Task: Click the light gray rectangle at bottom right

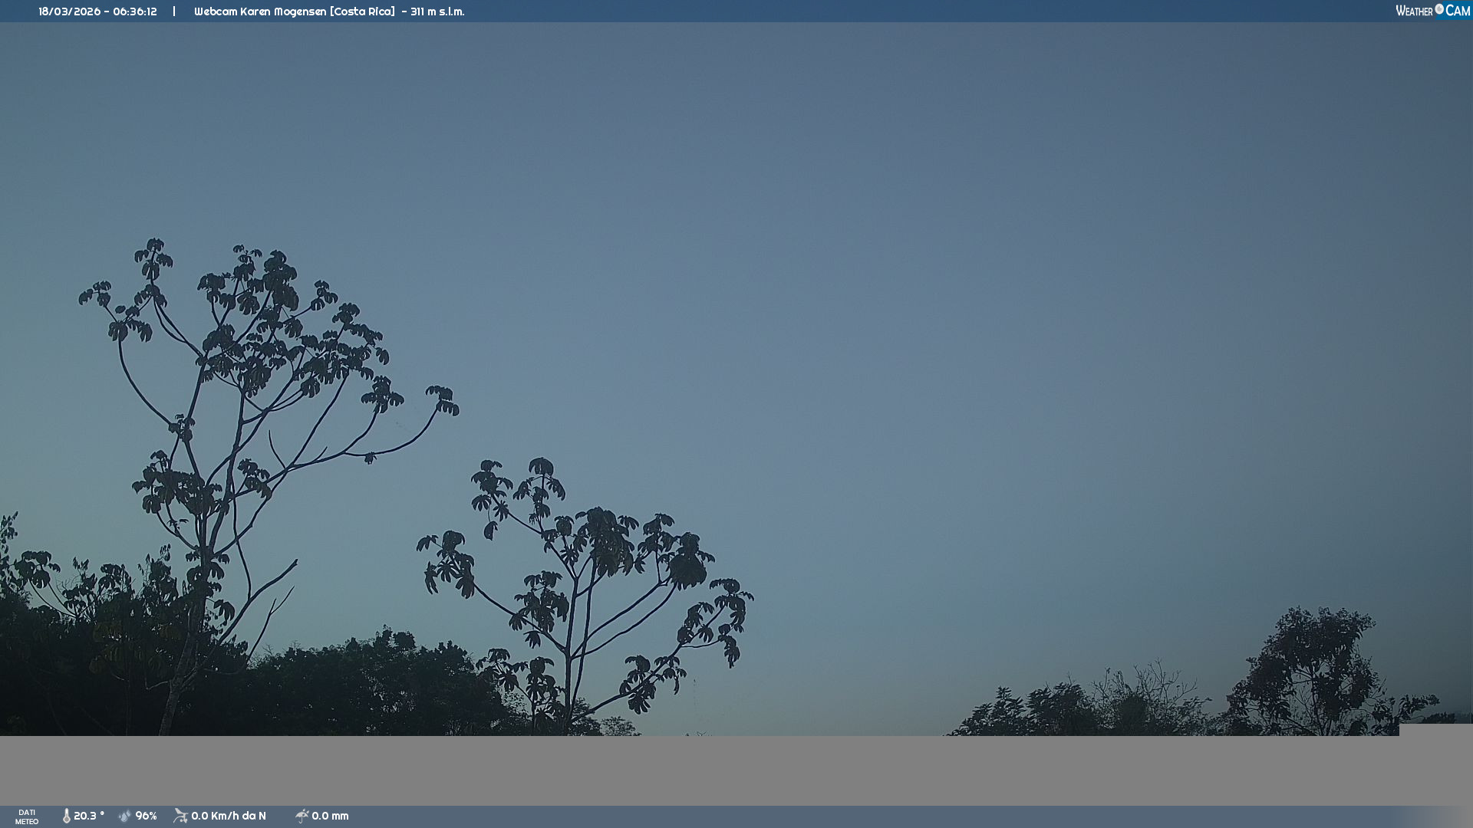Action: [1435, 730]
